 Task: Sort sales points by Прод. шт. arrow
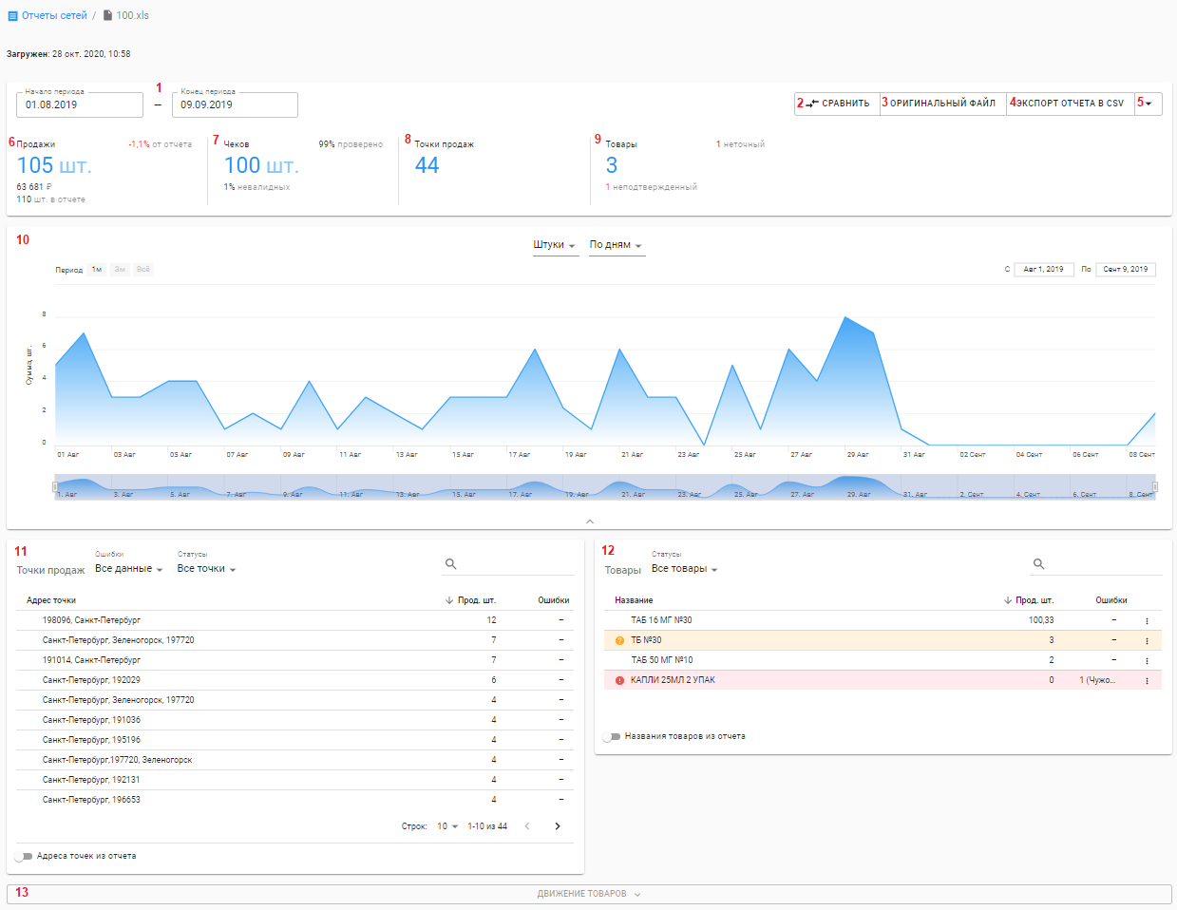click(449, 600)
